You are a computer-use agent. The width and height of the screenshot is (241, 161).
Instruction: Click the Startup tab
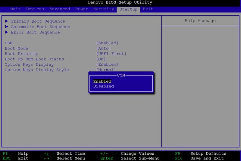pos(128,9)
